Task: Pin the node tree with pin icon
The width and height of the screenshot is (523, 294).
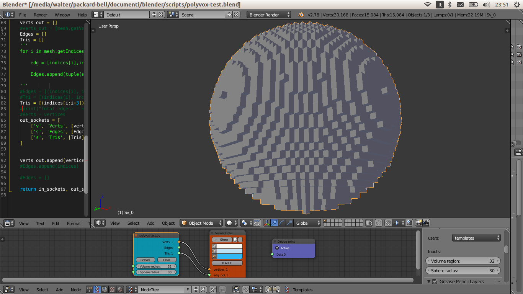Action: click(x=213, y=290)
